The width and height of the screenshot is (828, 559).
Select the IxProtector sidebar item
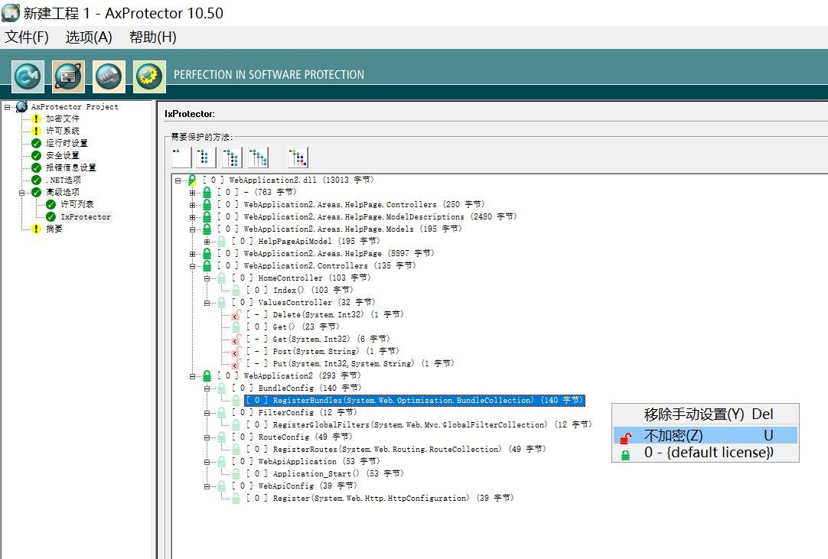(x=86, y=217)
